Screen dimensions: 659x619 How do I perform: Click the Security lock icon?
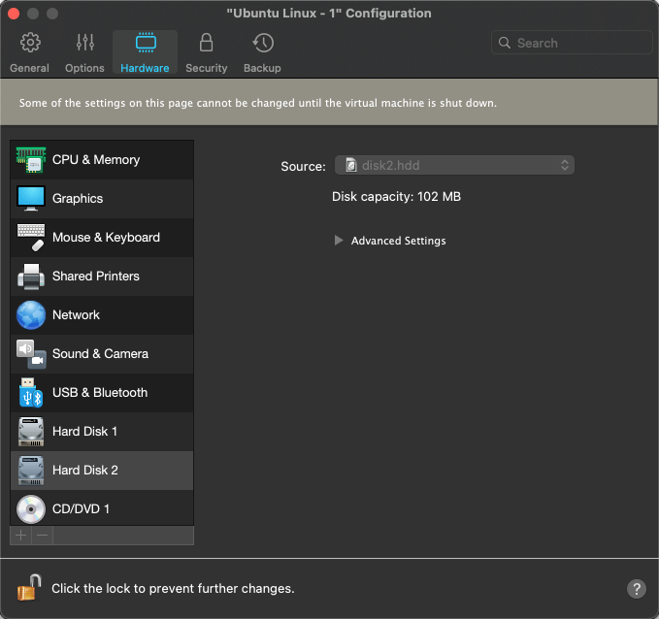206,43
